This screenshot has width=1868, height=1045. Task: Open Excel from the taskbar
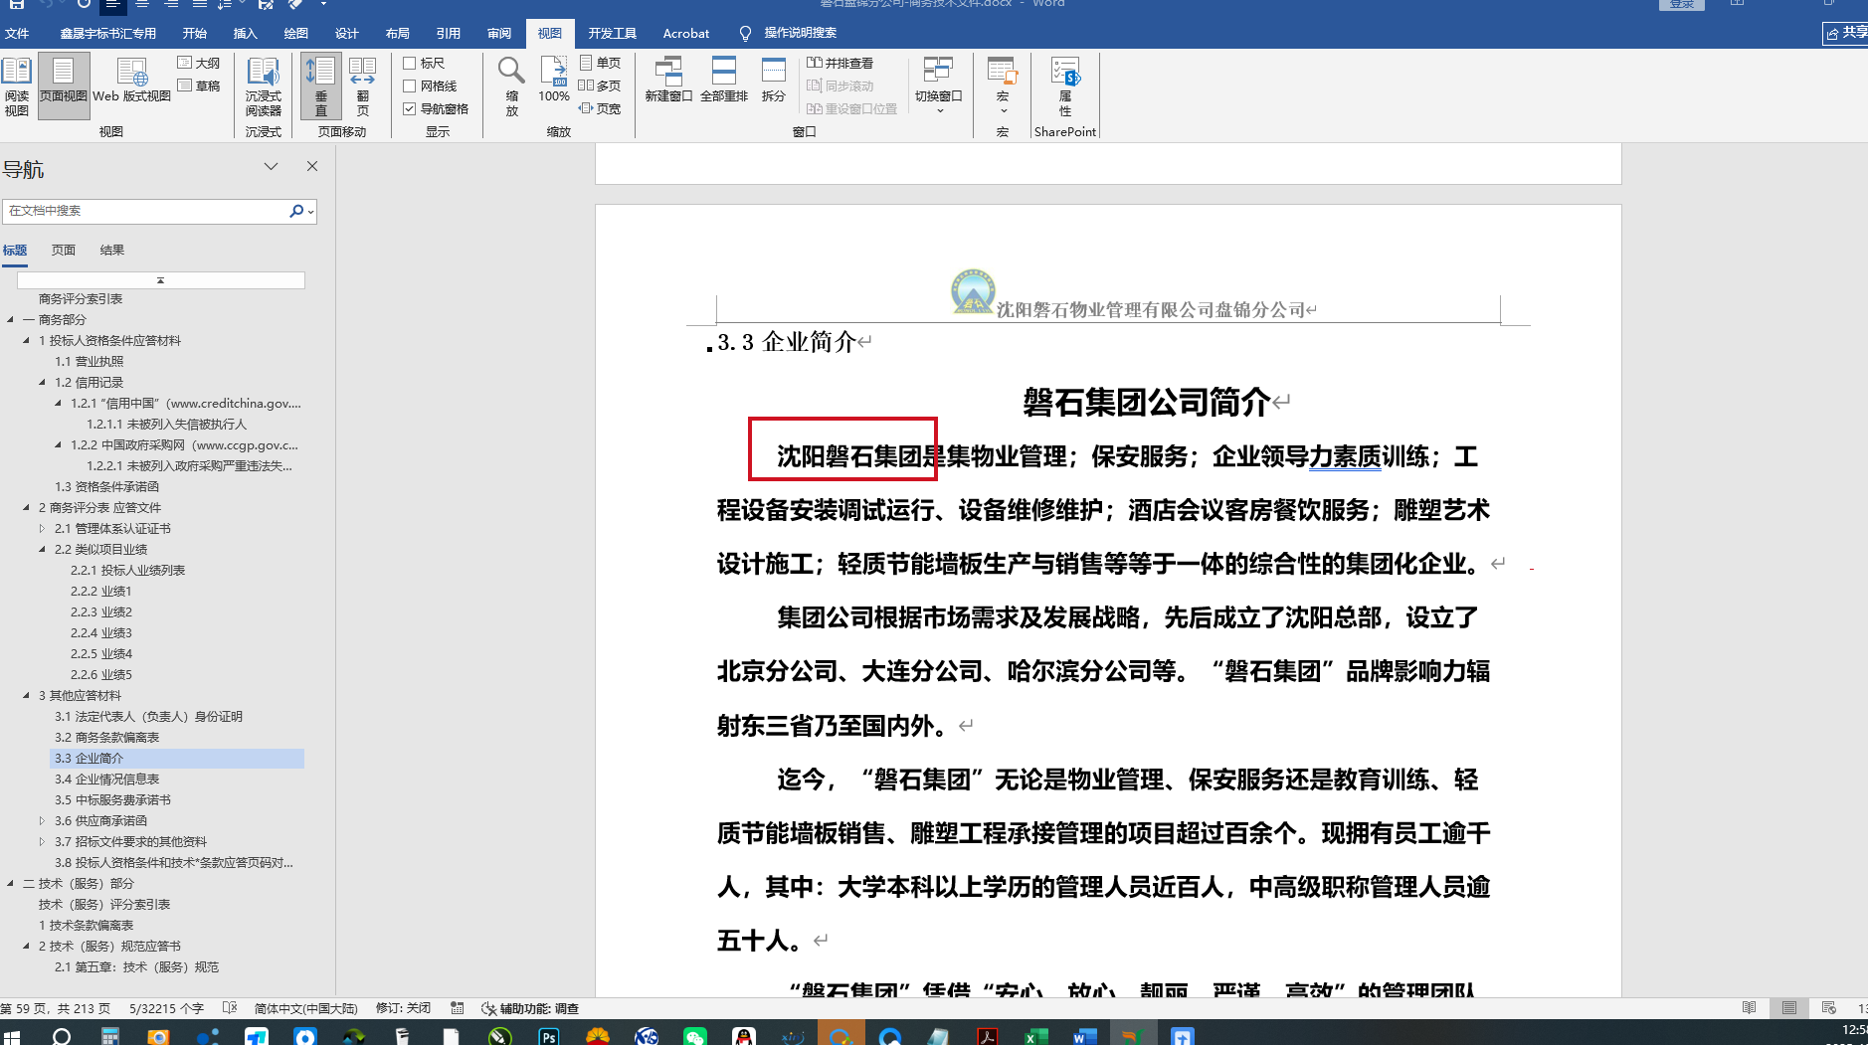tap(1035, 1036)
